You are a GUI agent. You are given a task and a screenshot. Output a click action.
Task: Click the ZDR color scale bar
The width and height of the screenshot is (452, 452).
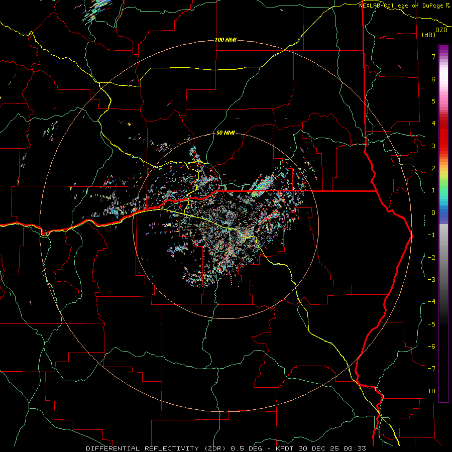pyautogui.click(x=443, y=223)
